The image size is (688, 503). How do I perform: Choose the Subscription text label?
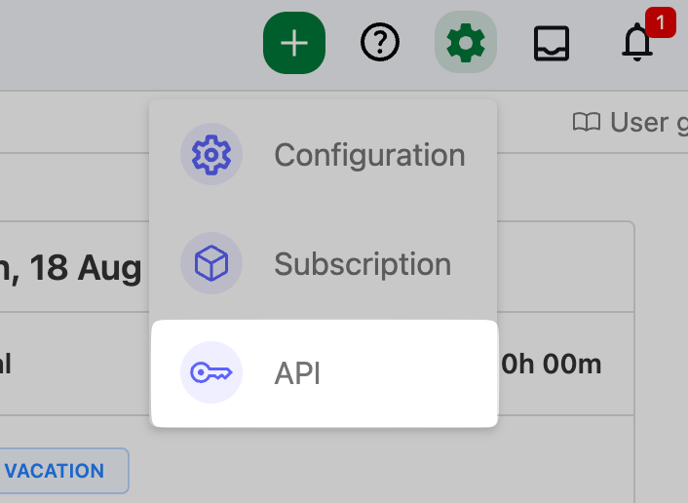point(363,263)
